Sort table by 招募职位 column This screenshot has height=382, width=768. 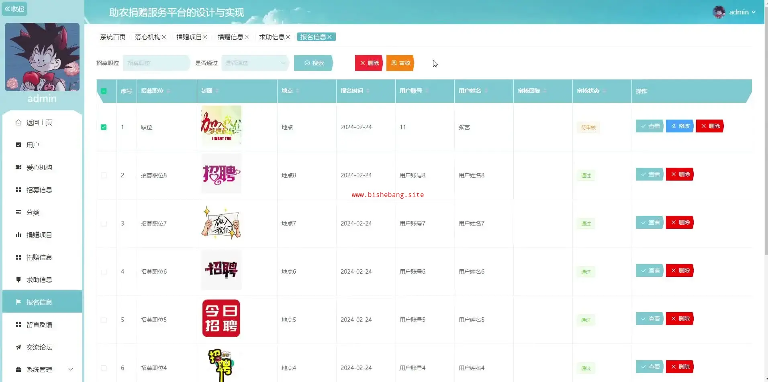click(x=168, y=91)
